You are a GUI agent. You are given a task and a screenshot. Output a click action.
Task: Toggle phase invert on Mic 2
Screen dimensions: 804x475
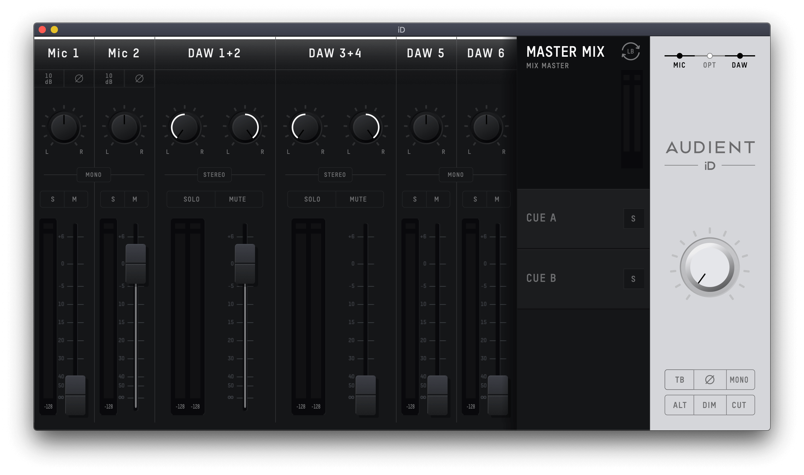tap(139, 78)
